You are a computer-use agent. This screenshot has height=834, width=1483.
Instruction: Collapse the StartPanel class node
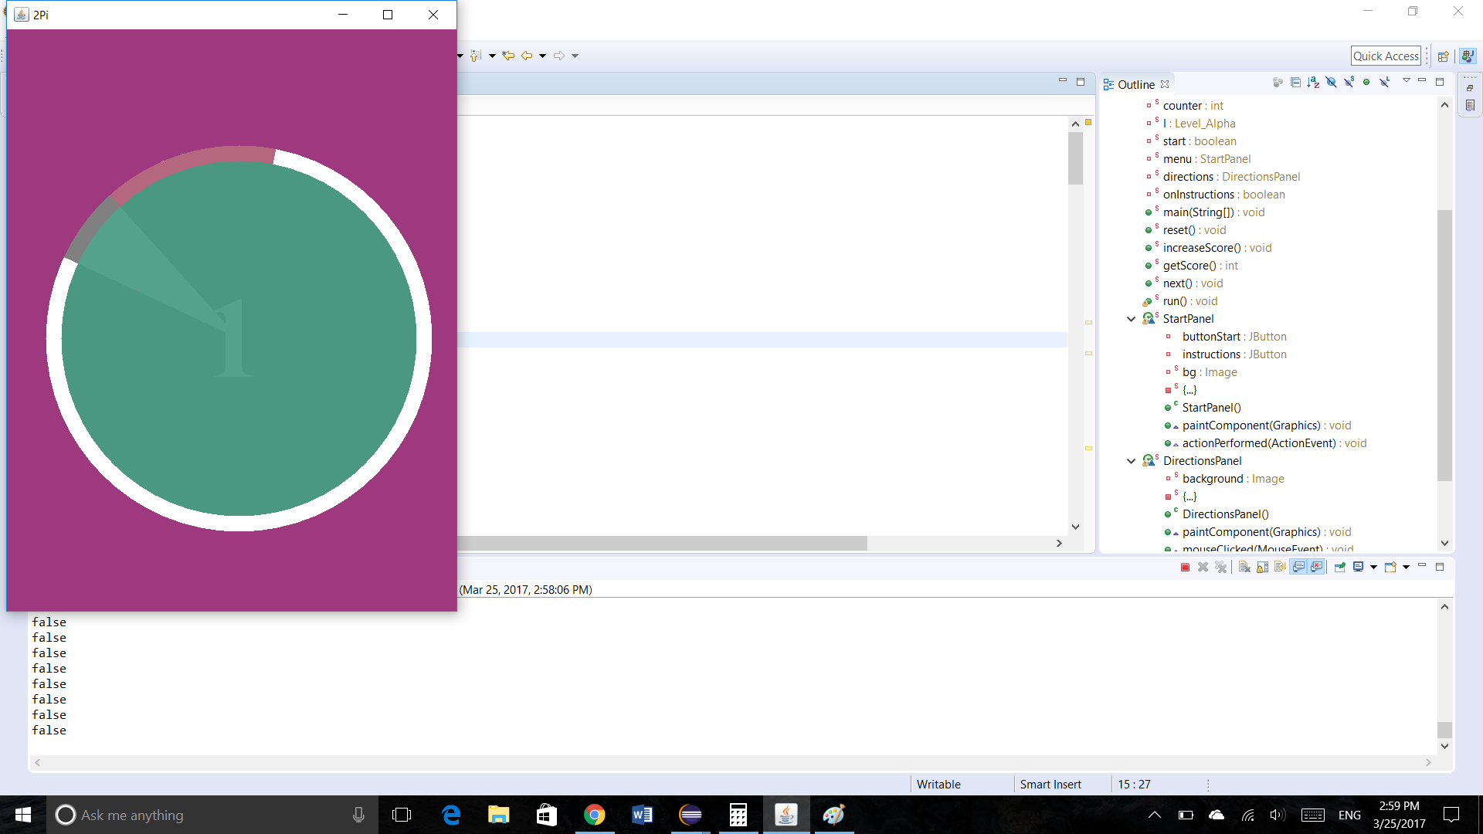pyautogui.click(x=1131, y=319)
